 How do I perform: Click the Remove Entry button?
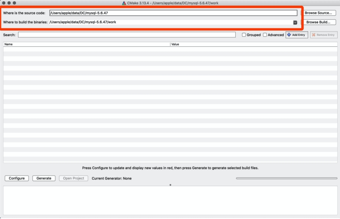pos(324,35)
